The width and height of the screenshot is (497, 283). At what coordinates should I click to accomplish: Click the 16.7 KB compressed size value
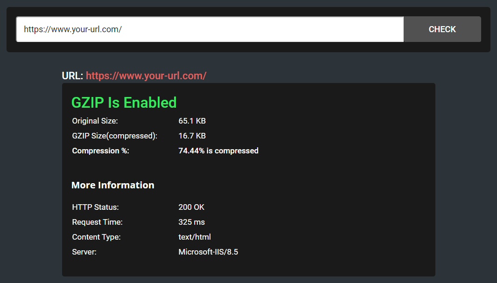(x=192, y=136)
